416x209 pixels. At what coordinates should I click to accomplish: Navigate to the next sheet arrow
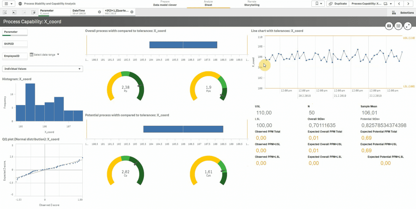(x=408, y=4)
